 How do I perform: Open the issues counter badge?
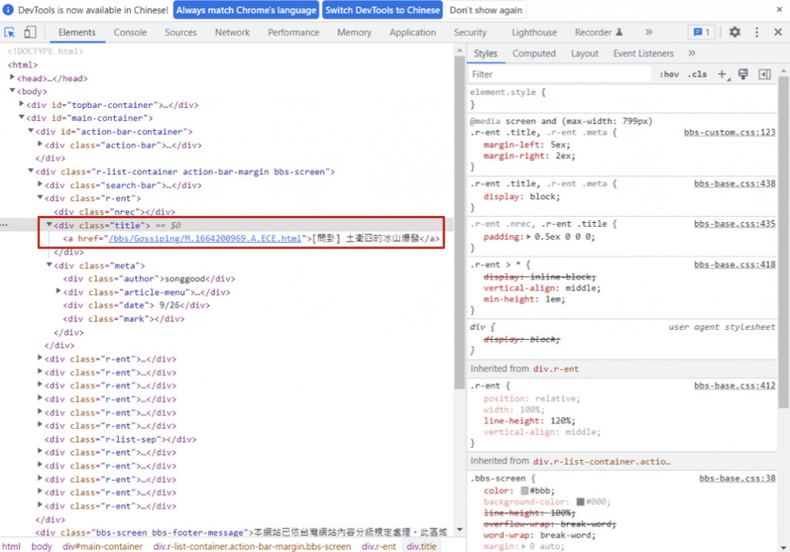tap(701, 32)
